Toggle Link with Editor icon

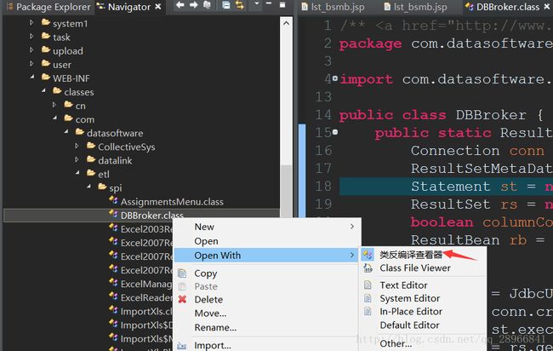tap(239, 5)
